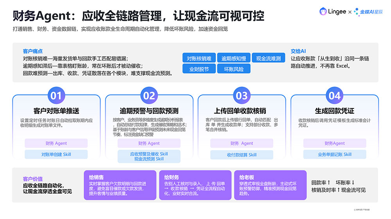The image size is (391, 219).
Task: Click the 坏账风险 tag
Action: pos(234,69)
